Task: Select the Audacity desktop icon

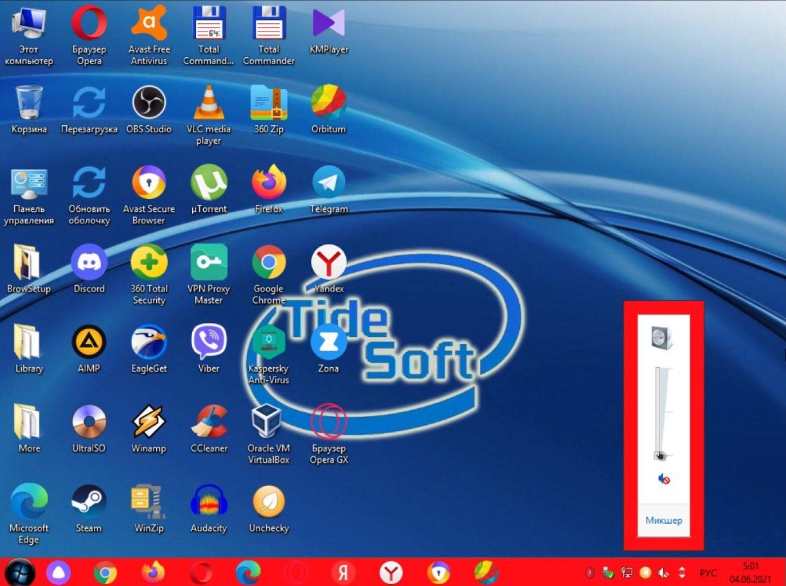Action: pos(208,503)
